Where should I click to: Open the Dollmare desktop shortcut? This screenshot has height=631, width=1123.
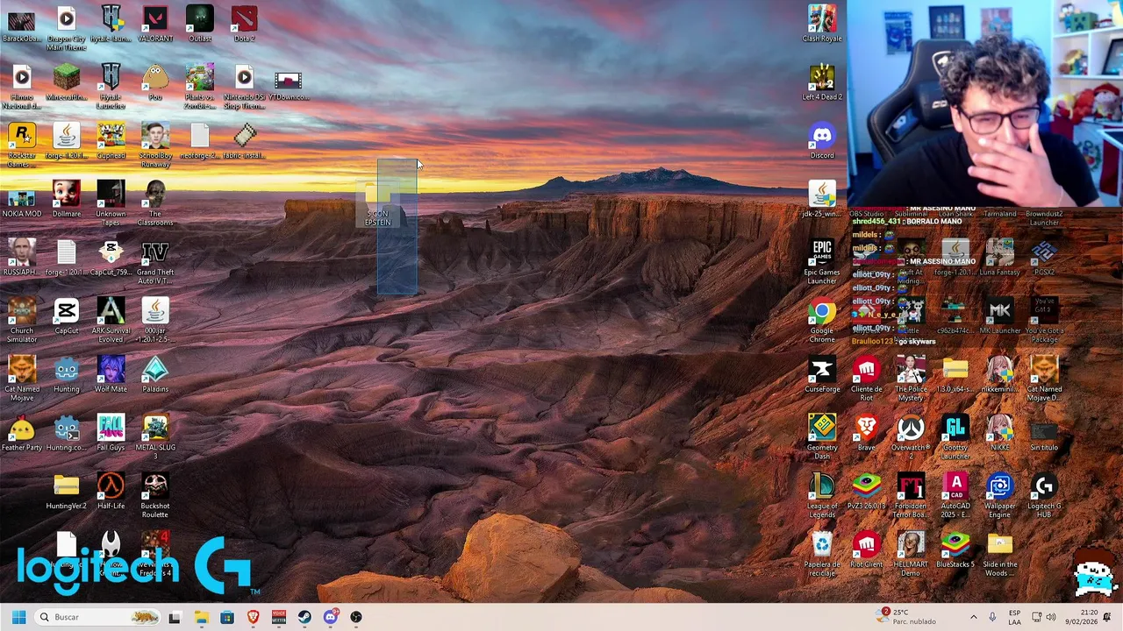point(66,200)
